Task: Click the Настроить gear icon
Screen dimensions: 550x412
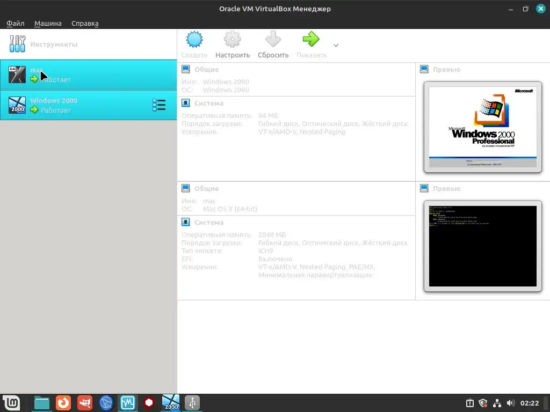Action: pyautogui.click(x=232, y=39)
